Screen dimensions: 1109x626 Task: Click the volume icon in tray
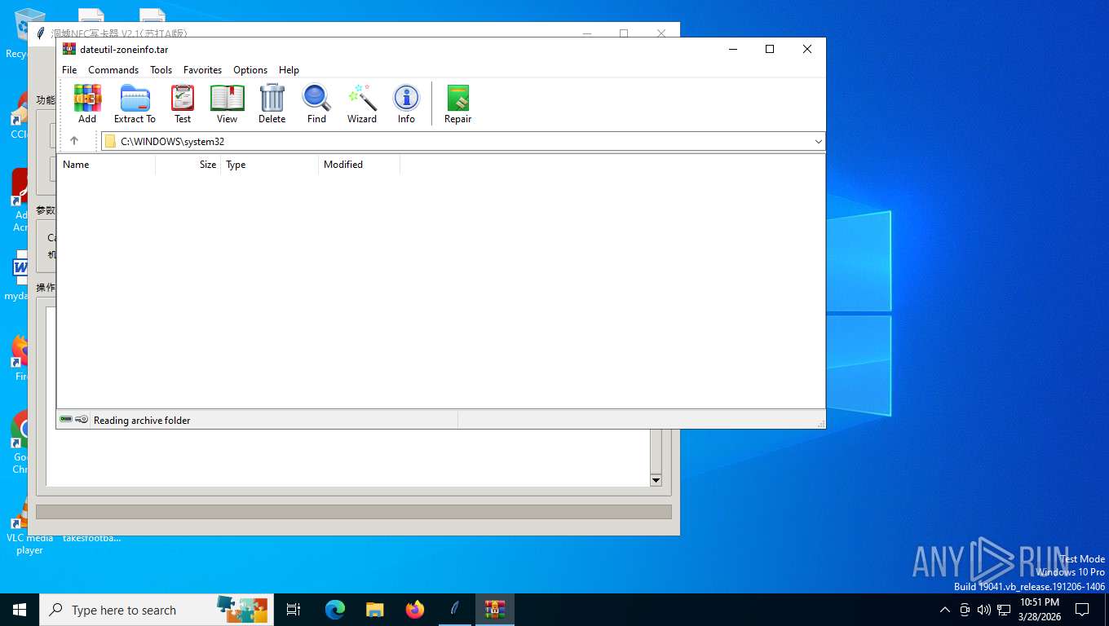click(984, 610)
